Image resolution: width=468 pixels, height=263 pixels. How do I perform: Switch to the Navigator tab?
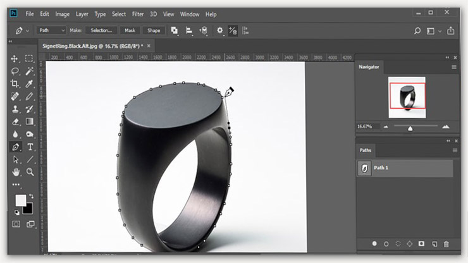[369, 67]
